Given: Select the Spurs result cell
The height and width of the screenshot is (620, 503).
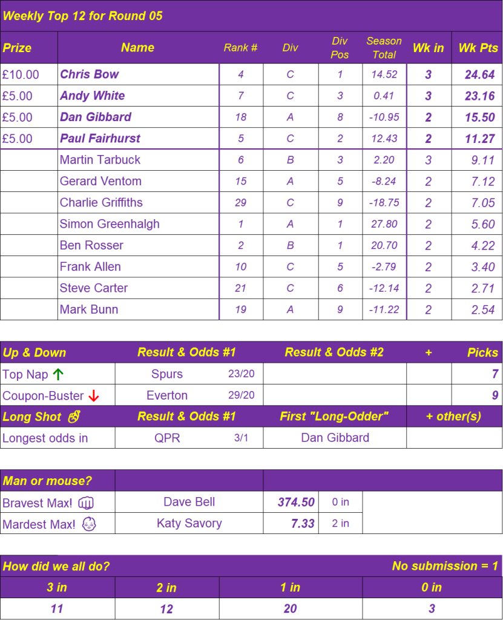Looking at the screenshot, I should pyautogui.click(x=167, y=374).
